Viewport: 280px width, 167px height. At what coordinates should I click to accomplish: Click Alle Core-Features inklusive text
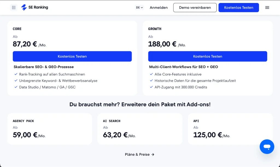178,74
